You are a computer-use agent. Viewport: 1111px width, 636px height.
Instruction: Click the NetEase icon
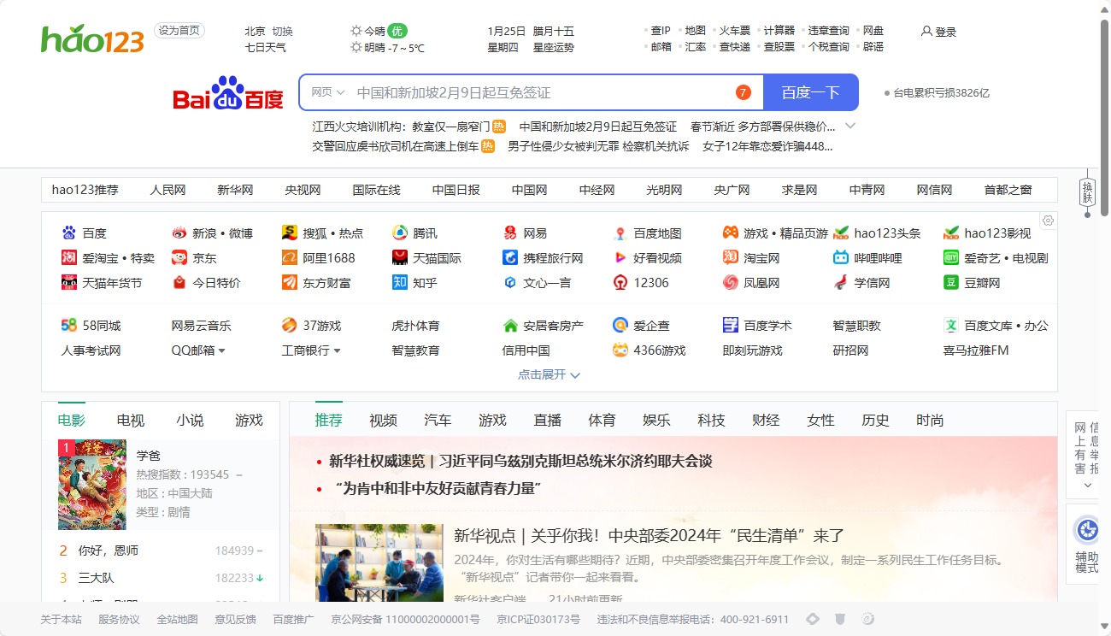[509, 233]
